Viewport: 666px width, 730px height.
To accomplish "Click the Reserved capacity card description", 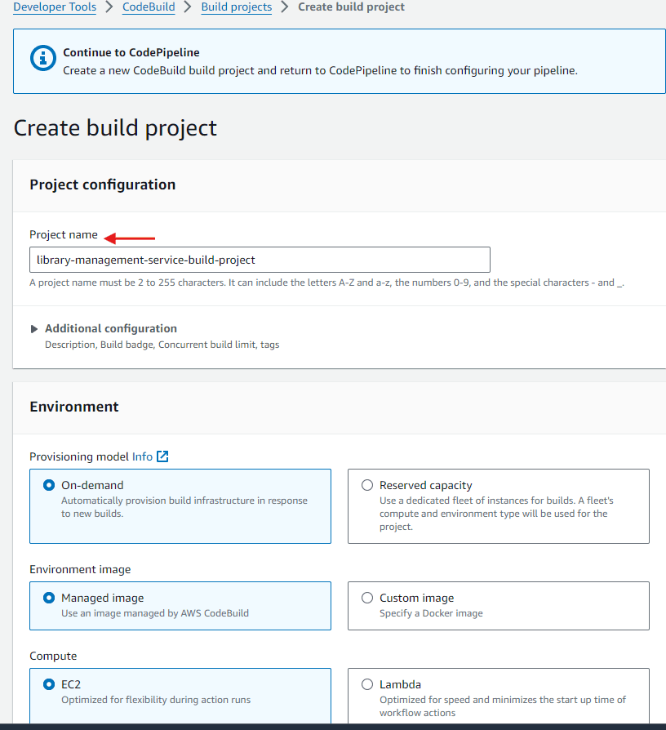I will [x=496, y=514].
